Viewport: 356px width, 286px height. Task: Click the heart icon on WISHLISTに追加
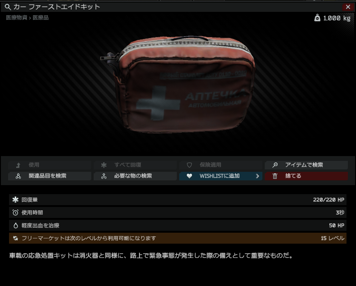pos(189,176)
